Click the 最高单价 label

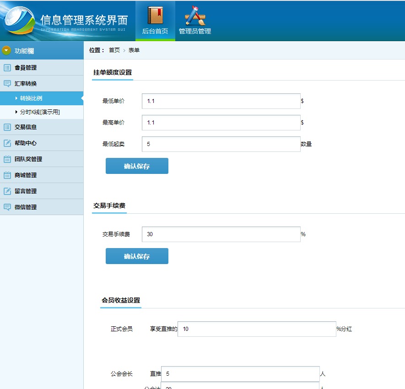click(x=113, y=123)
